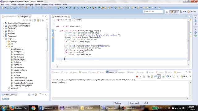Image resolution: width=198 pixels, height=111 pixels.
Task: Switch to the Java perspective
Action: [x=183, y=12]
